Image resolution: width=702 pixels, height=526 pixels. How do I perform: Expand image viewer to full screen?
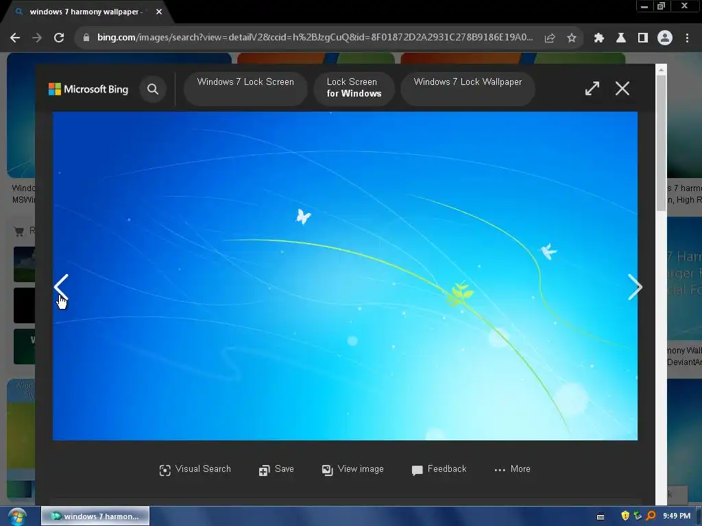592,88
